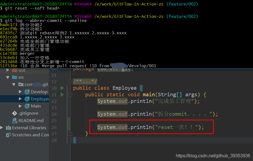Click the src folder label
Viewport: 253px width, 161px height.
tap(21, 77)
